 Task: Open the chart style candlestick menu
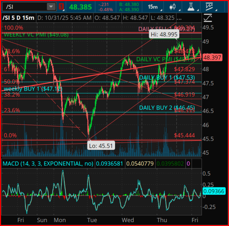(x=172, y=7)
